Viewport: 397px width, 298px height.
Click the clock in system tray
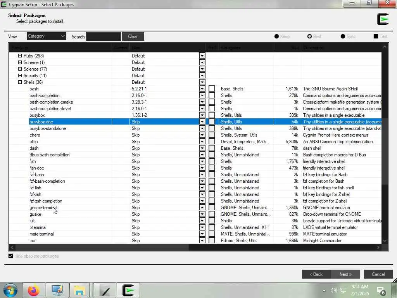tap(360, 290)
